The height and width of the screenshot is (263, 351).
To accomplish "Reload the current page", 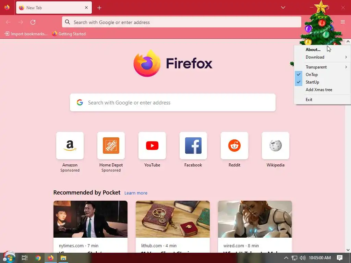I will [33, 22].
